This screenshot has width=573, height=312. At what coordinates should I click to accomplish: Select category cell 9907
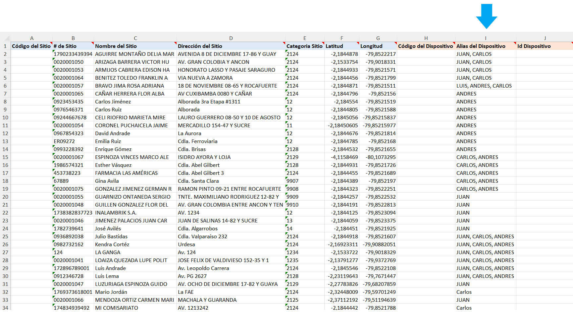[x=305, y=181]
